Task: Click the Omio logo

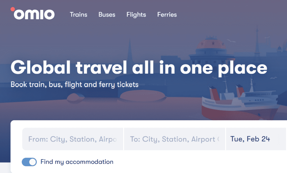Action: pos(33,14)
